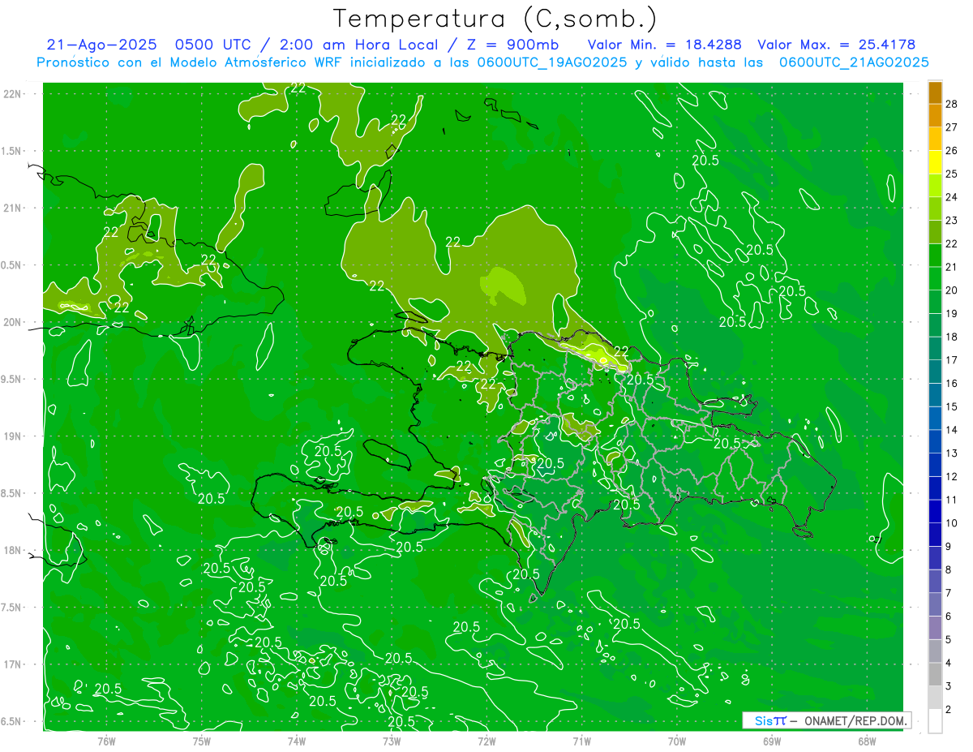Screen dimensions: 973x752
Task: Click the '4' color scale label
Action: pyautogui.click(x=949, y=663)
